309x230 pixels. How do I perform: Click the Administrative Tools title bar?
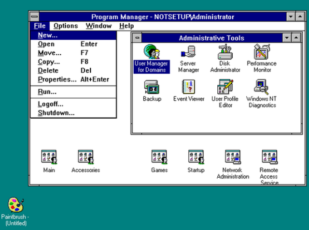tap(212, 38)
